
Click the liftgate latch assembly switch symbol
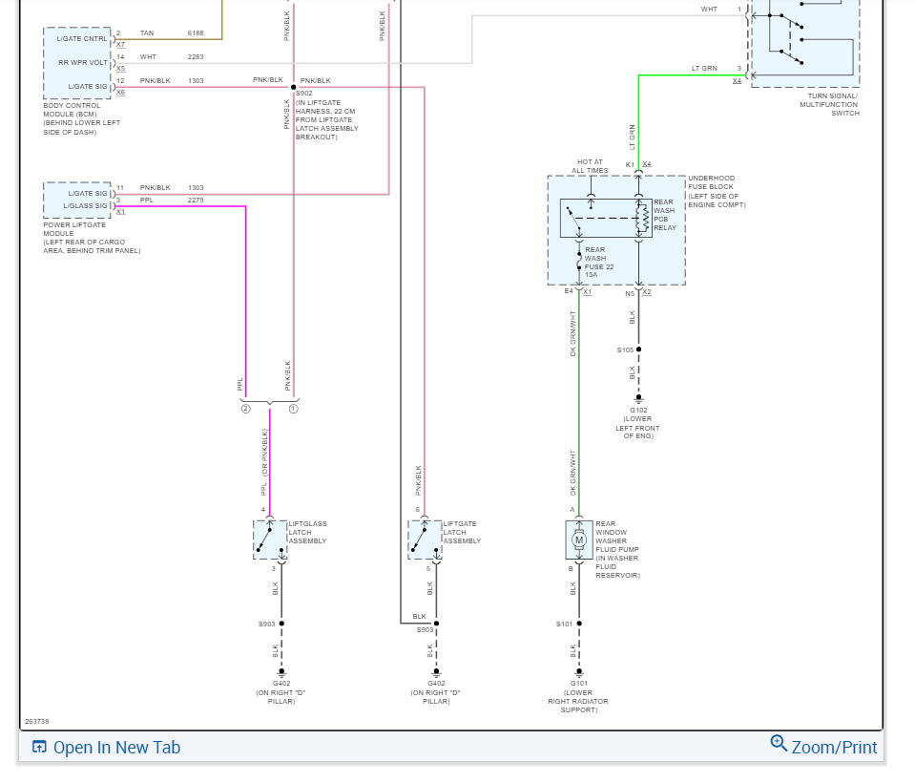(425, 540)
